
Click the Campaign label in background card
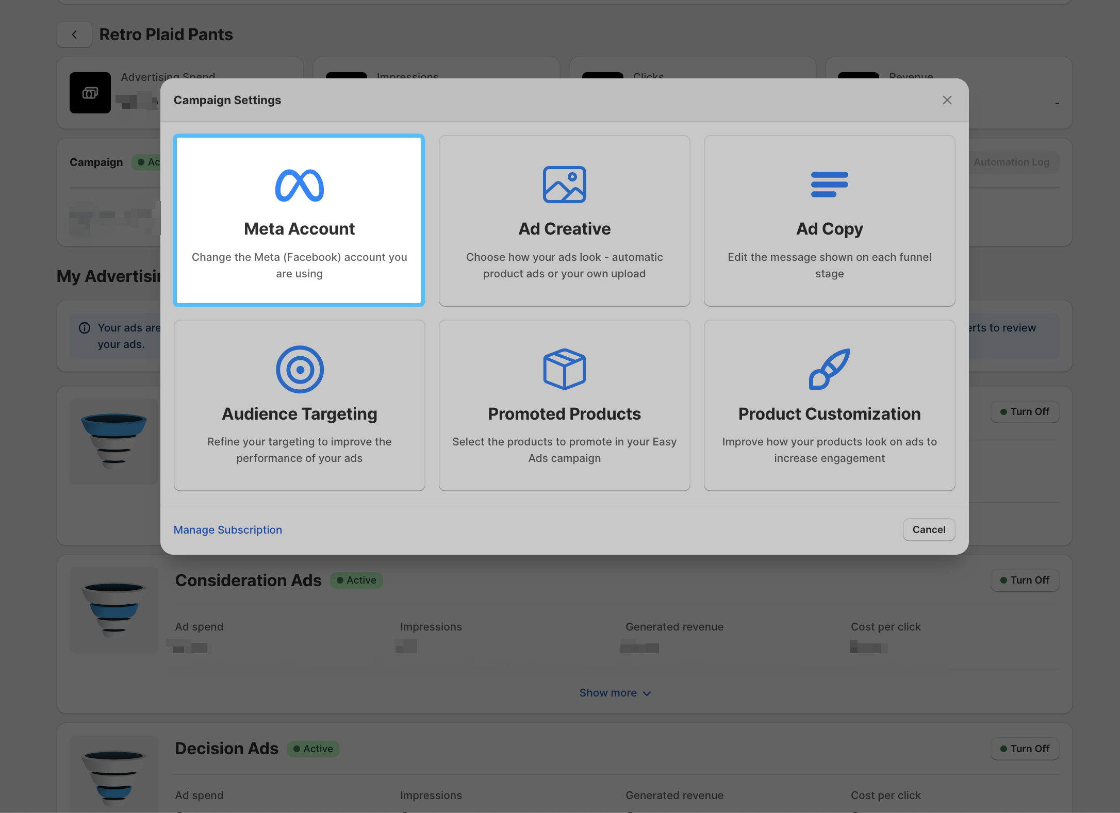(x=96, y=162)
